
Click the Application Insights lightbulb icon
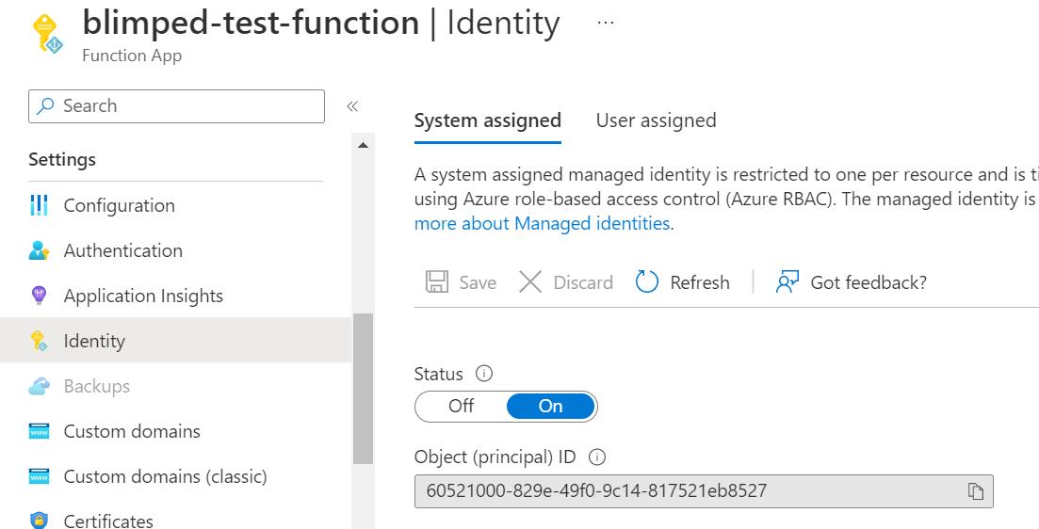click(40, 296)
